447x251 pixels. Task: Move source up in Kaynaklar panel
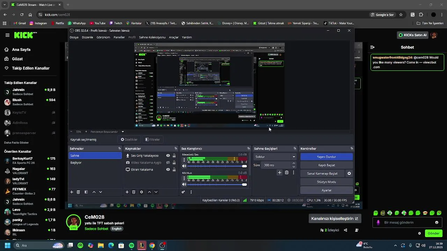point(149,192)
